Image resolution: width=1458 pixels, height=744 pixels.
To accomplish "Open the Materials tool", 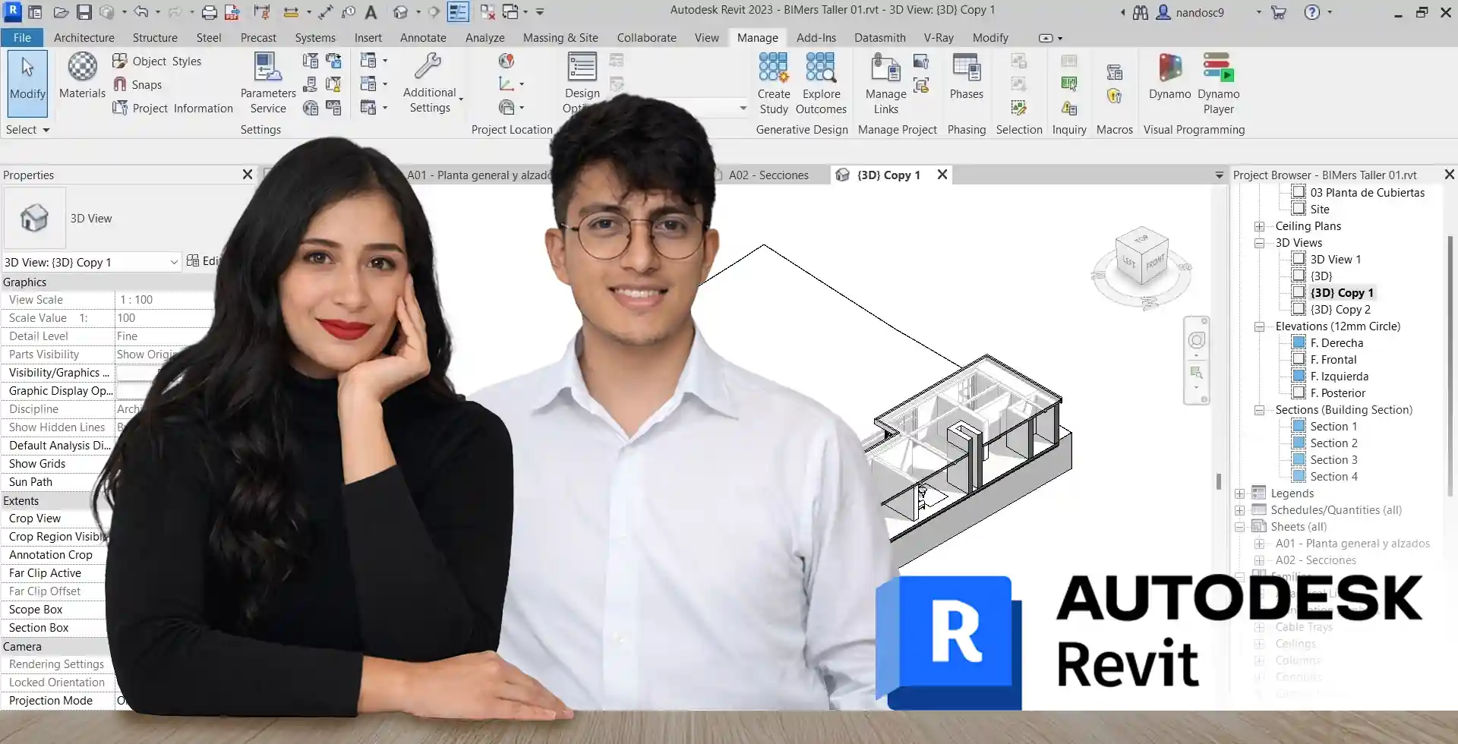I will point(82,76).
